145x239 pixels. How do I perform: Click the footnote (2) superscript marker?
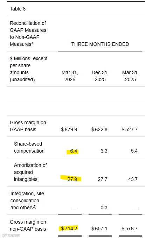pyautogui.click(x=34, y=206)
